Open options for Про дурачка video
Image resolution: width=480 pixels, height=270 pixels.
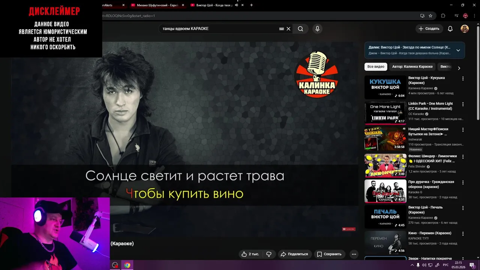463,183
